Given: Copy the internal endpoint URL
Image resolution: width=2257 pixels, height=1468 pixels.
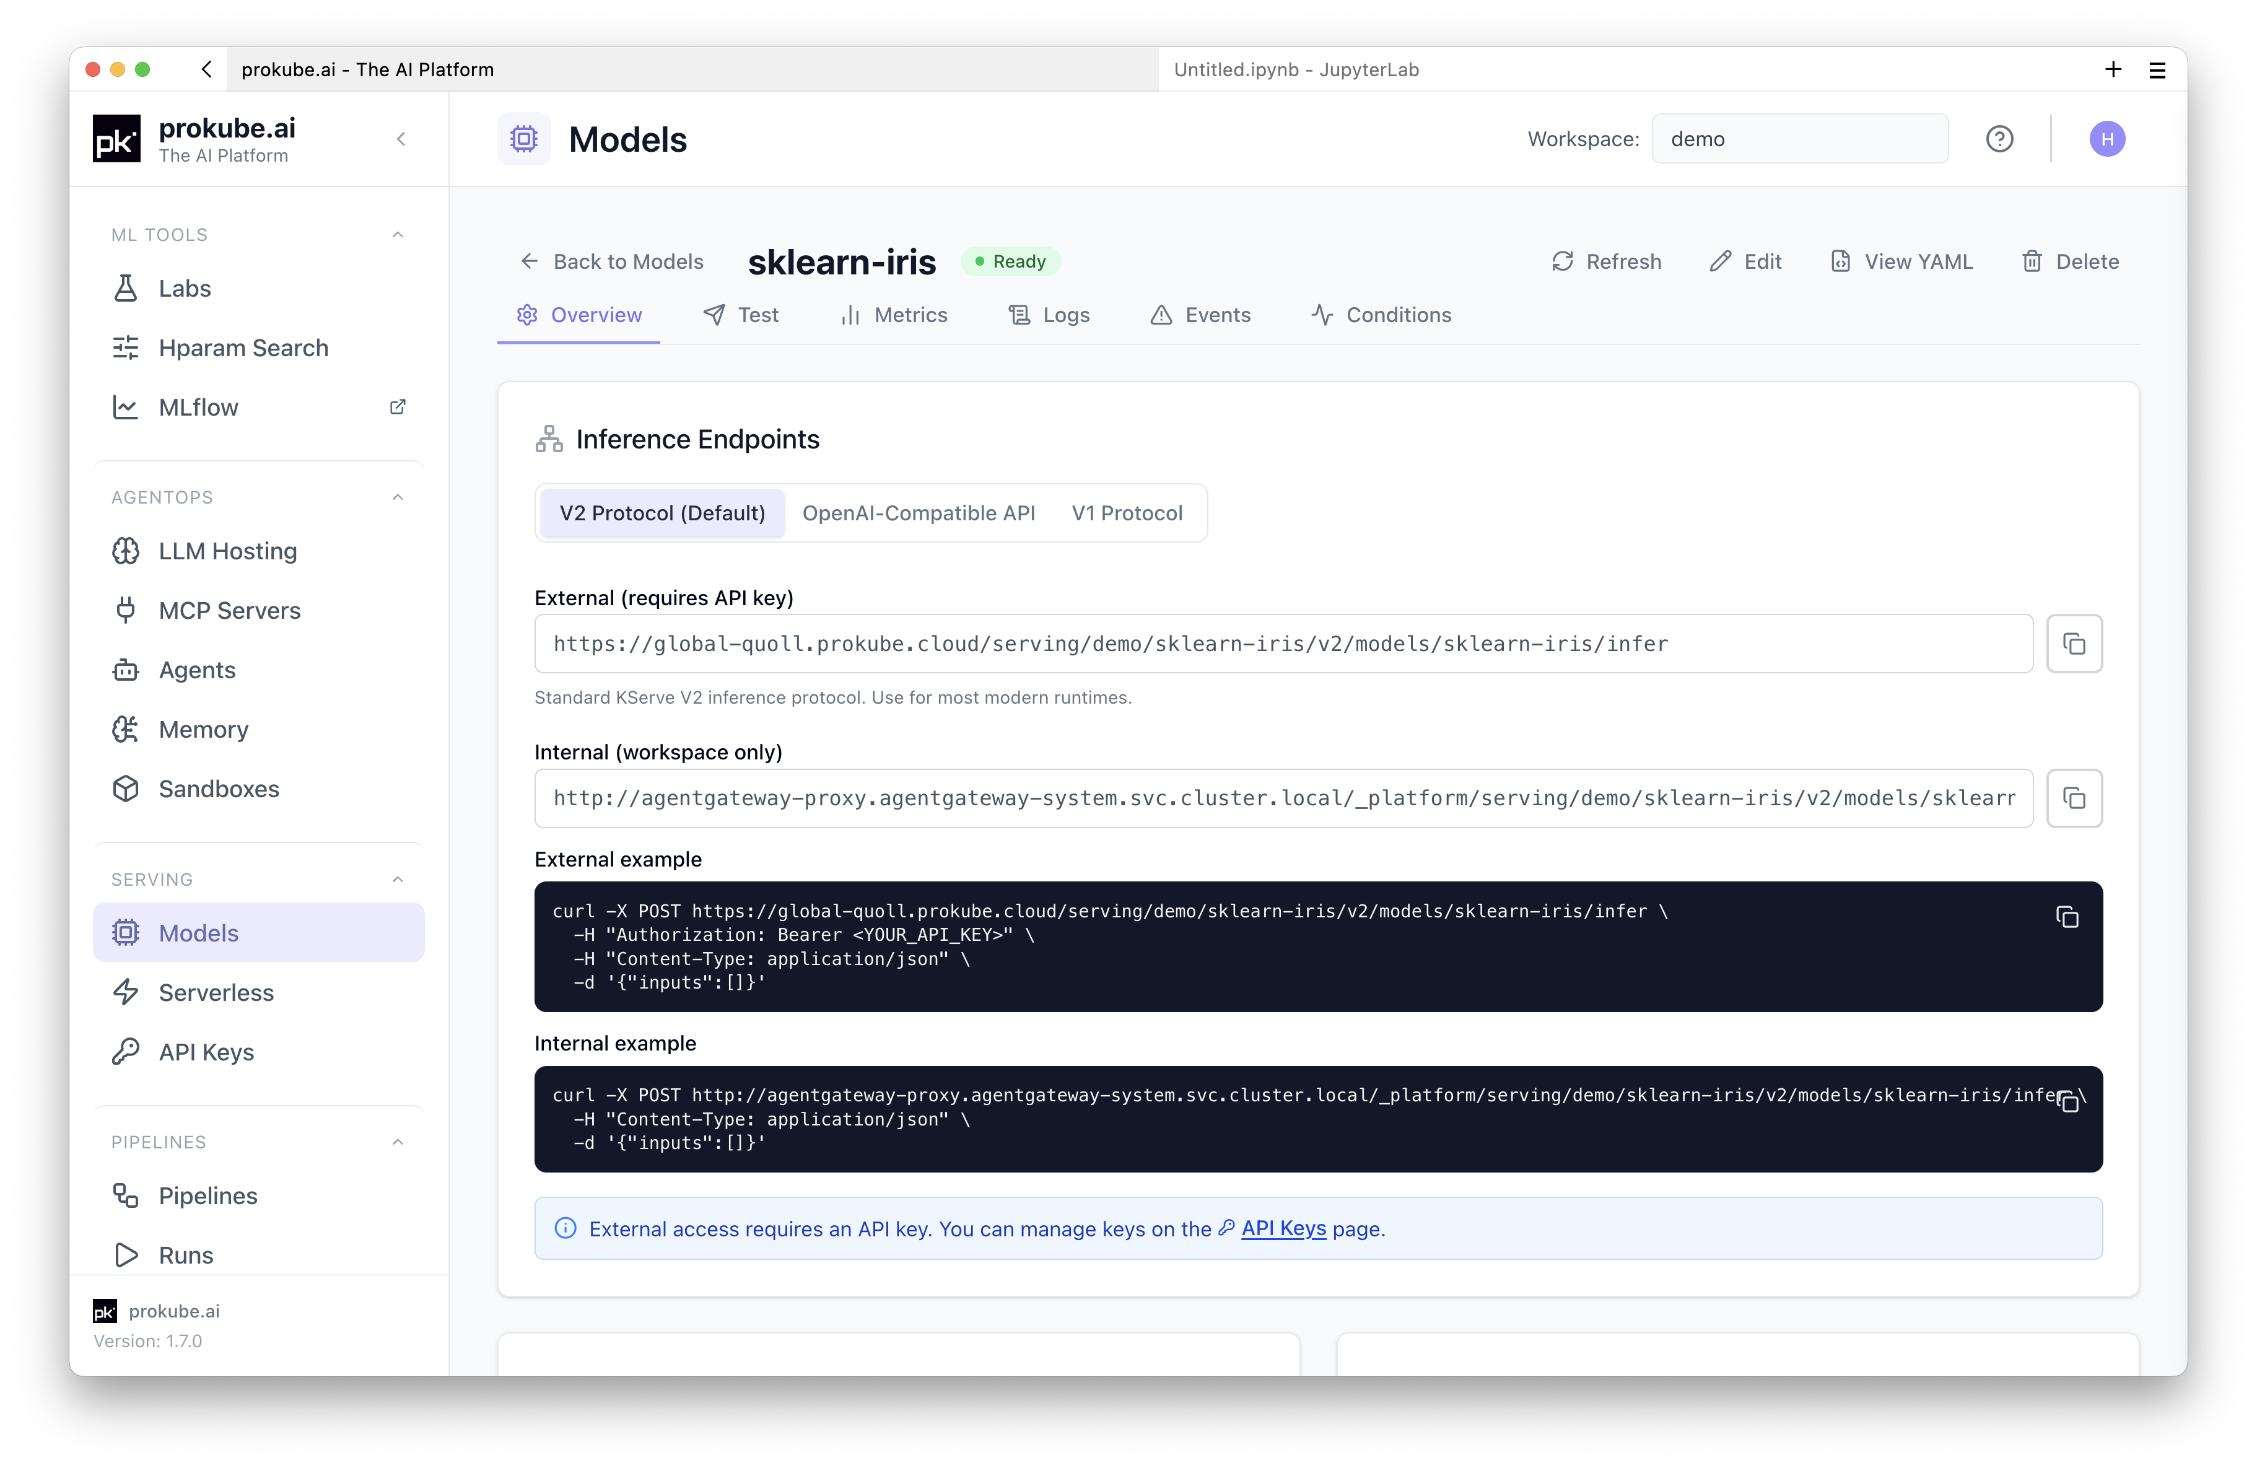Looking at the screenshot, I should [x=2074, y=798].
